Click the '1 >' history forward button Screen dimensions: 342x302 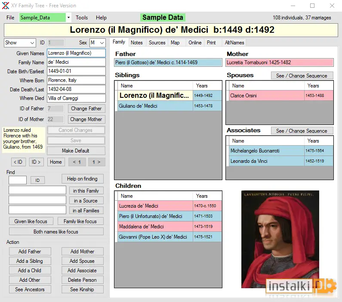(x=96, y=162)
